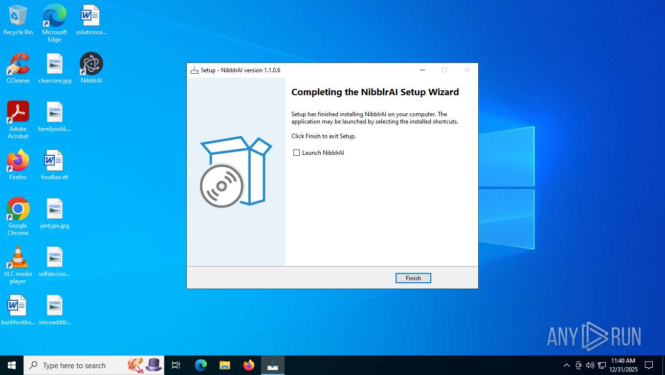The width and height of the screenshot is (665, 375).
Task: Select the Google Chrome desktop shortcut
Action: tap(18, 217)
